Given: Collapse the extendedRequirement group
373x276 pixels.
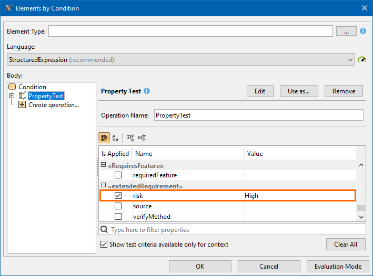Looking at the screenshot, I should pyautogui.click(x=104, y=186).
